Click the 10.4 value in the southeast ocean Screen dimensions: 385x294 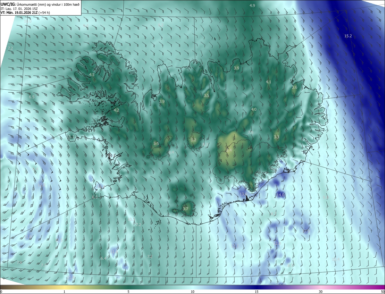point(336,259)
